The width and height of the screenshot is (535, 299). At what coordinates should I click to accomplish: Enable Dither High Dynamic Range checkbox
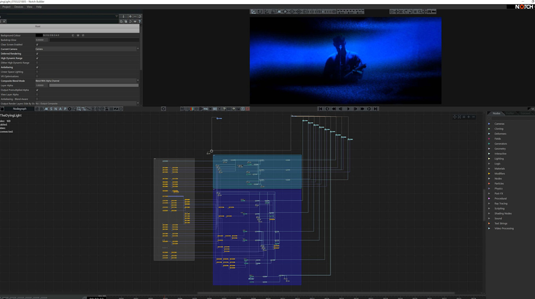coord(37,63)
